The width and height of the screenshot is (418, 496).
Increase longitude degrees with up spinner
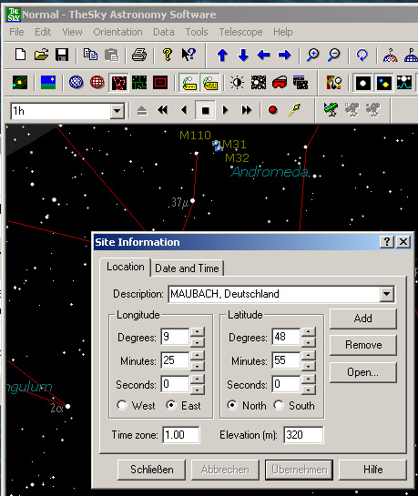(198, 331)
